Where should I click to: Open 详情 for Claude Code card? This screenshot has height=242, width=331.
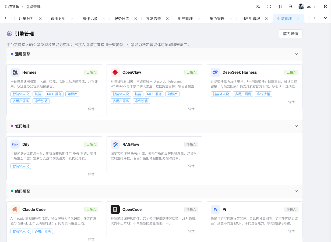point(93,239)
